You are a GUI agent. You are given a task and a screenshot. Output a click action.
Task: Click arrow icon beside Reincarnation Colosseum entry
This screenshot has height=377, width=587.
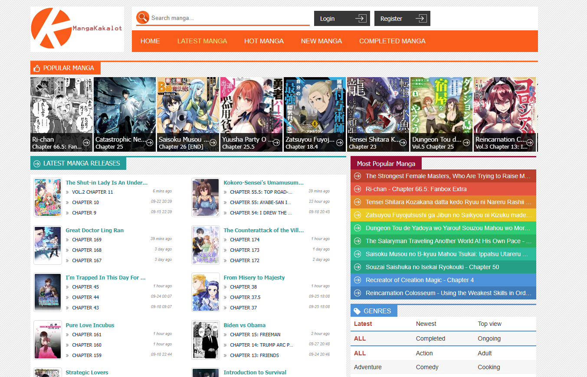coord(357,293)
